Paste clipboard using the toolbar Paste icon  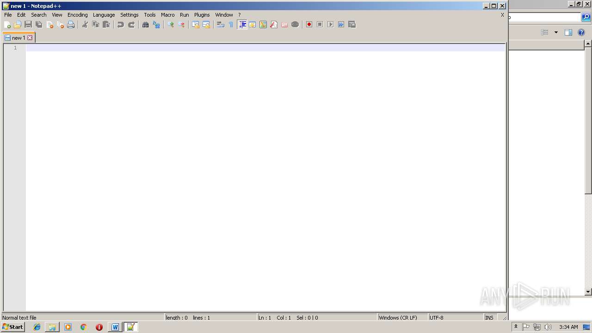[x=106, y=25]
